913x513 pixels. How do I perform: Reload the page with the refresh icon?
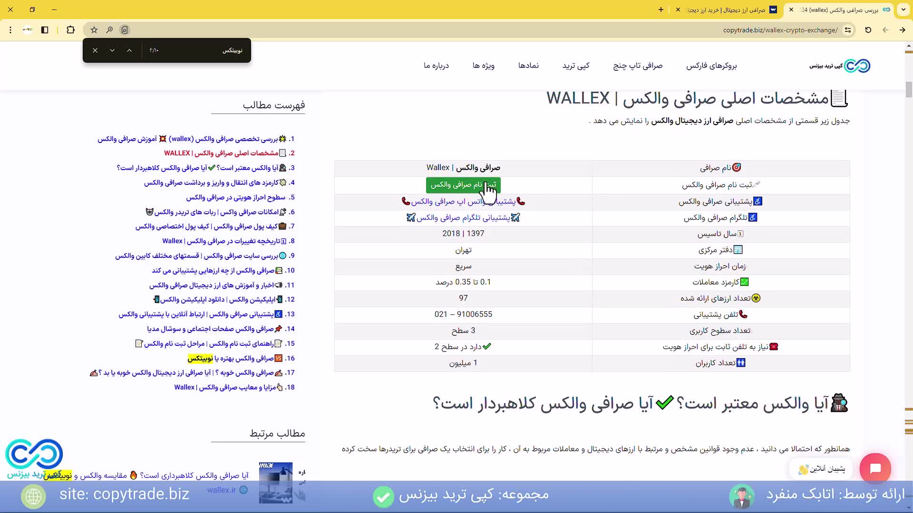point(868,30)
